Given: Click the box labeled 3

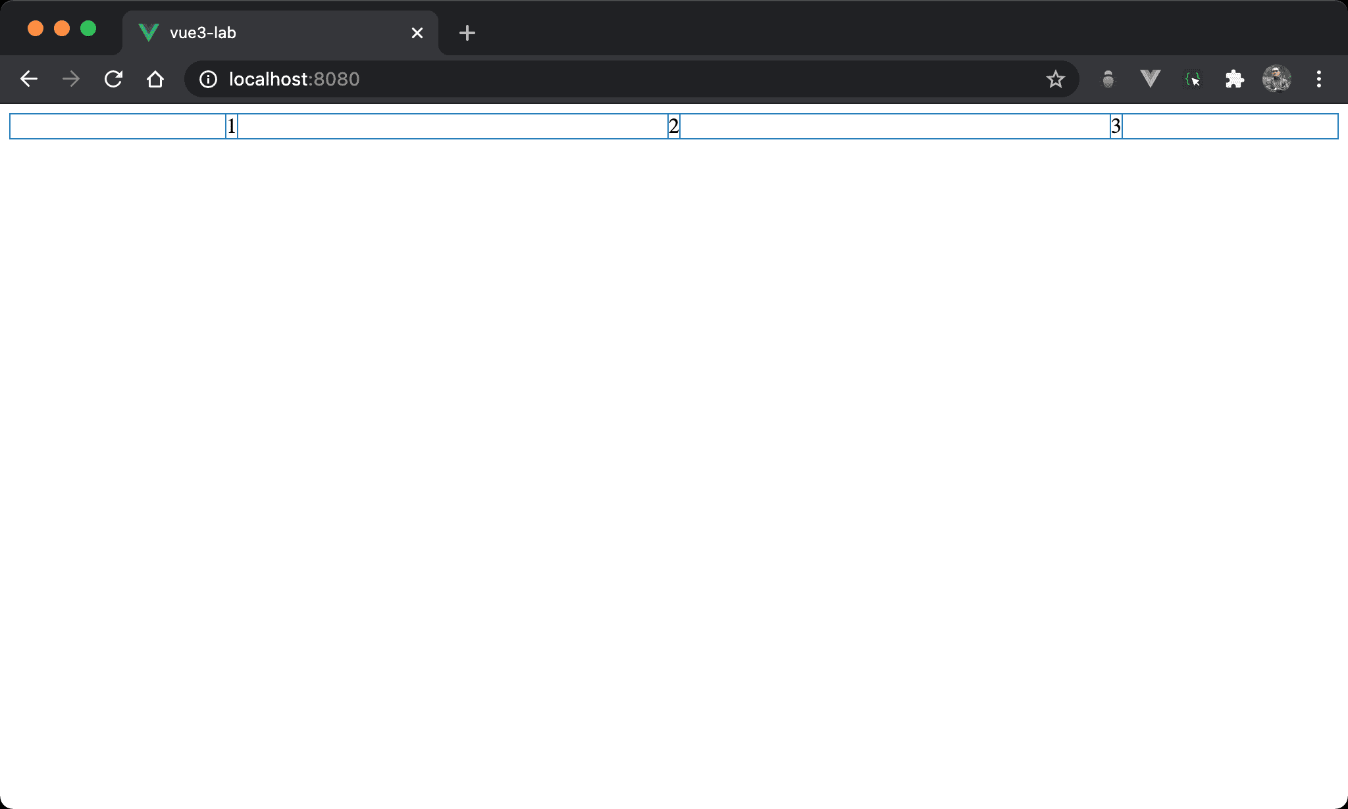Looking at the screenshot, I should [1116, 126].
